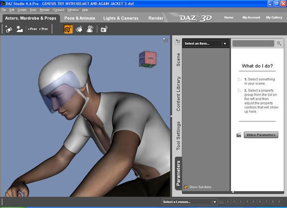Open the Window menu
This screenshot has width=287, height=208.
coord(73,10)
